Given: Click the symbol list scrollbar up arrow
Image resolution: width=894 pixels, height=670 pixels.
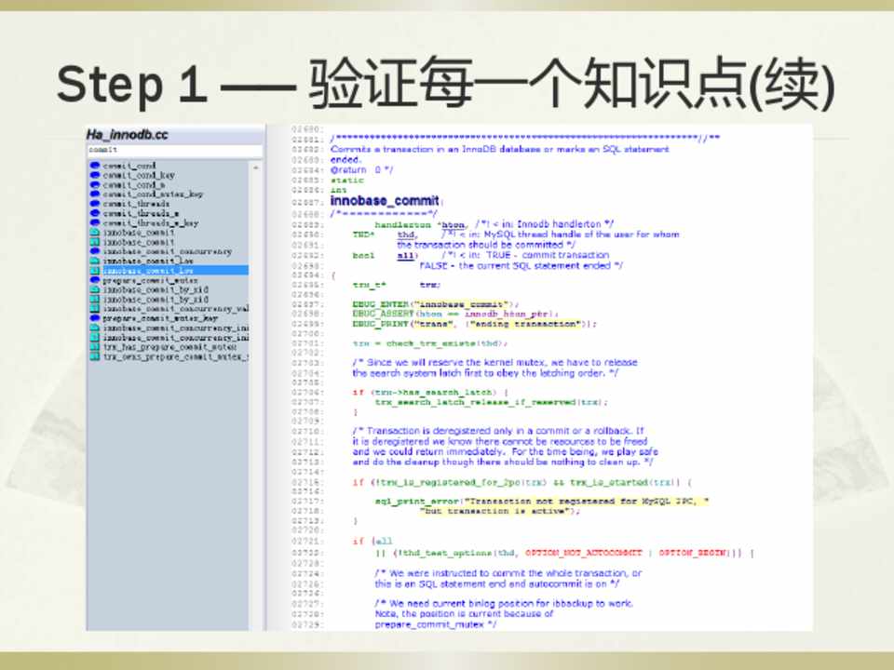Looking at the screenshot, I should point(255,167).
